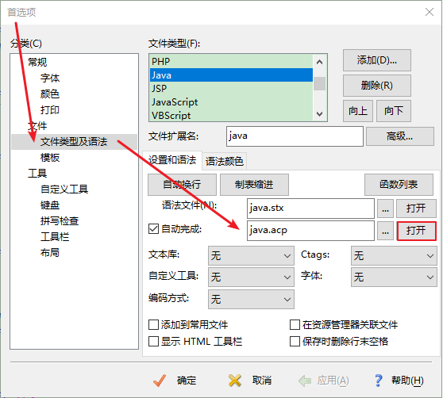
Task: Select 常规 category in tree
Action: coord(37,62)
